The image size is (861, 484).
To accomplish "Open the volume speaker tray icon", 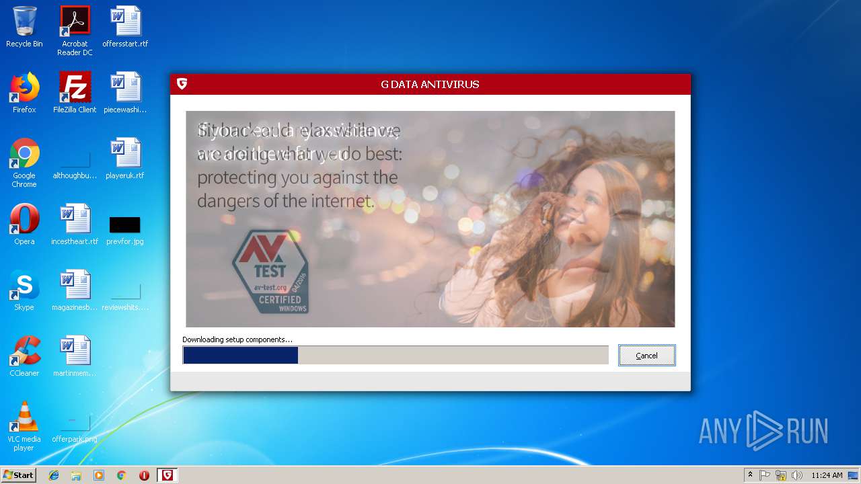I will click(797, 475).
